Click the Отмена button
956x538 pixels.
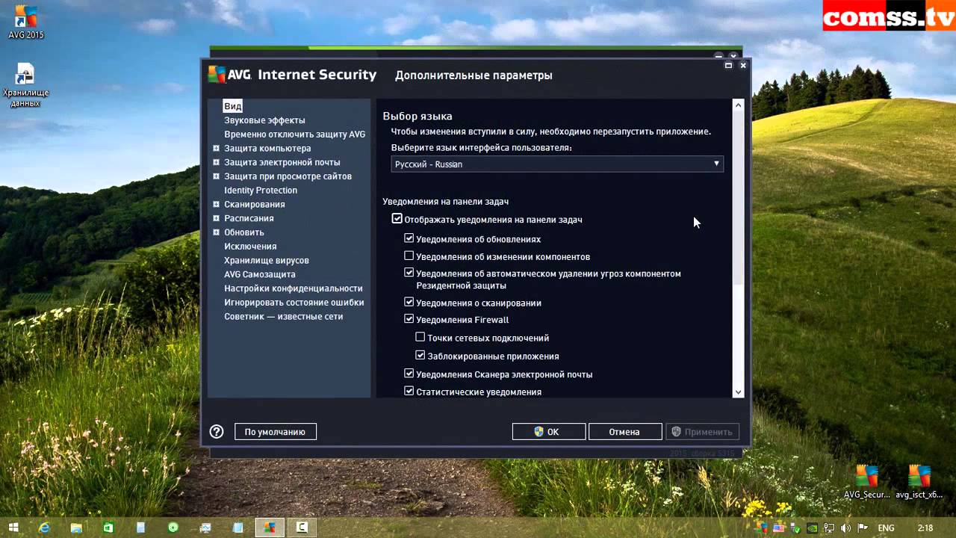tap(625, 432)
